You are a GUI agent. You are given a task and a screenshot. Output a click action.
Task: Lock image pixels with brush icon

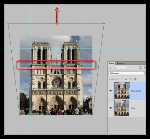tap(126, 79)
